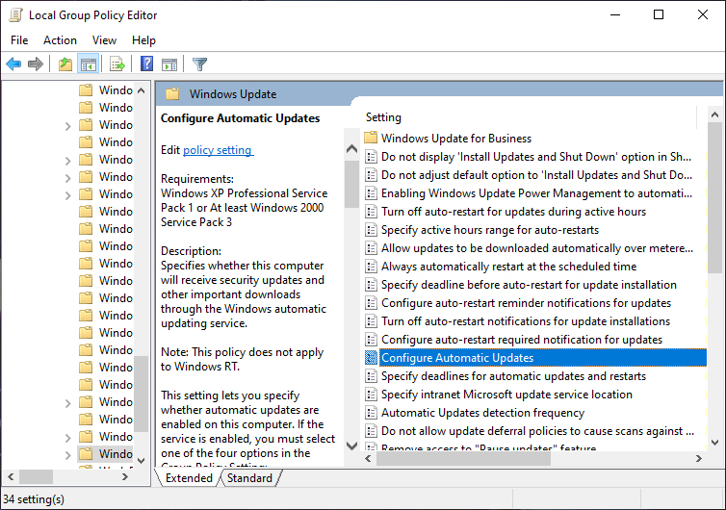Image resolution: width=726 pixels, height=510 pixels.
Task: Click the Up one level folder icon
Action: (65, 64)
